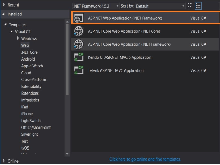Click the ASP.NET Web Application template icon

[x=78, y=18]
